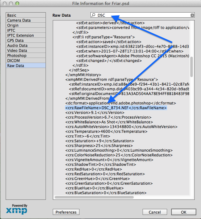The width and height of the screenshot is (201, 219).
Task: Click the stEvt:action saved line
Action: click(x=109, y=42)
